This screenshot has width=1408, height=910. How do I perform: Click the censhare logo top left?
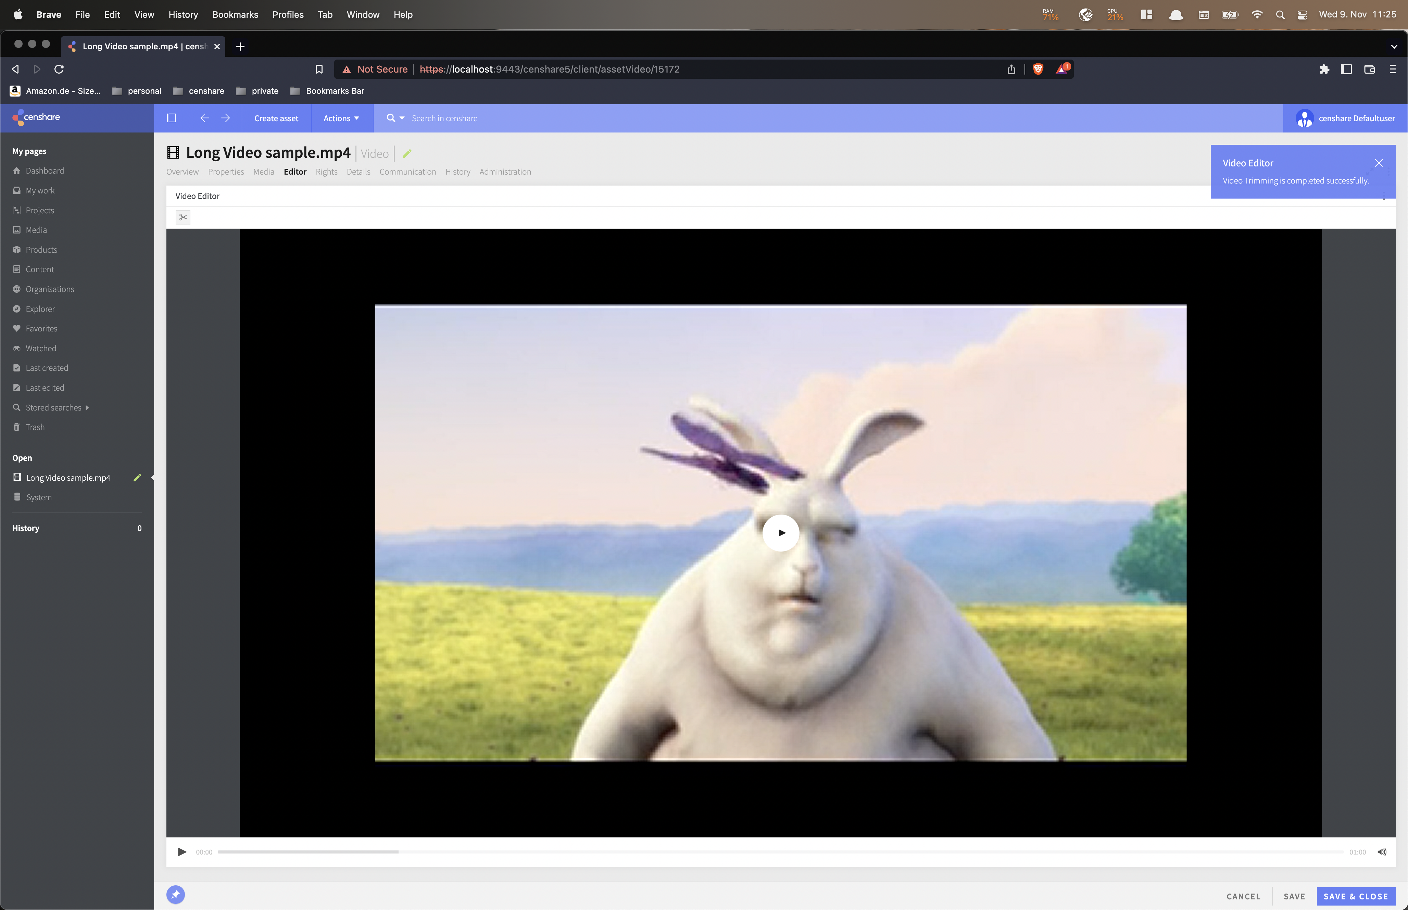coord(37,117)
